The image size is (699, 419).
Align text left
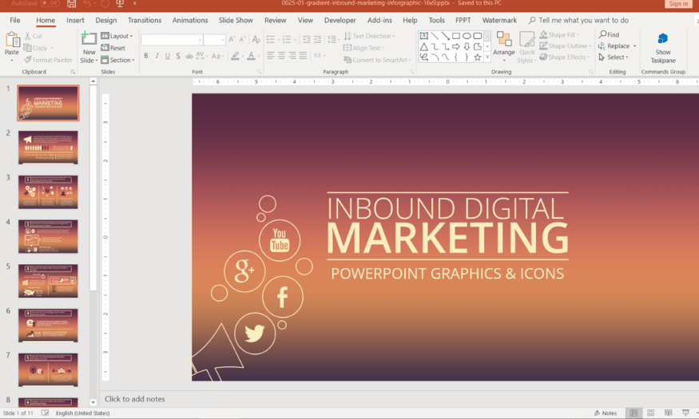tap(271, 55)
